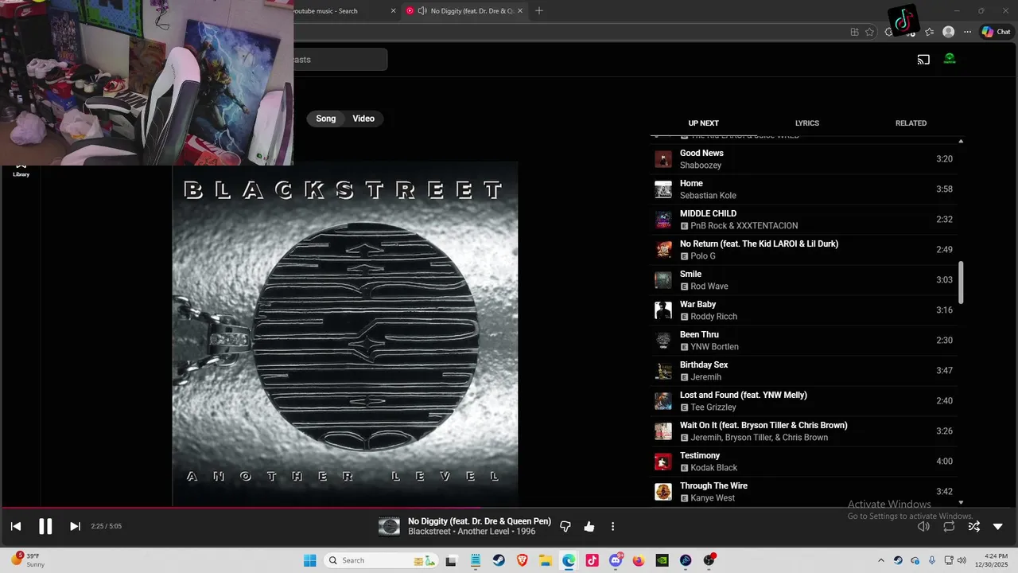Play Testimony by Kodak Black

[x=803, y=462]
